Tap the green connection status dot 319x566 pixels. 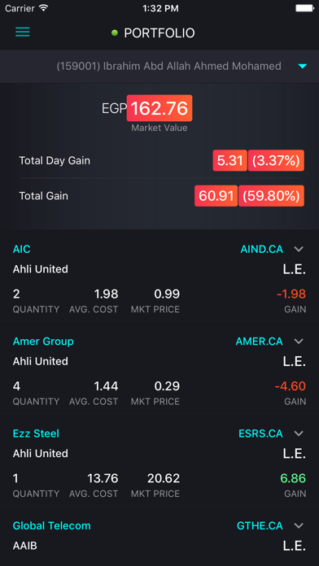[x=115, y=33]
